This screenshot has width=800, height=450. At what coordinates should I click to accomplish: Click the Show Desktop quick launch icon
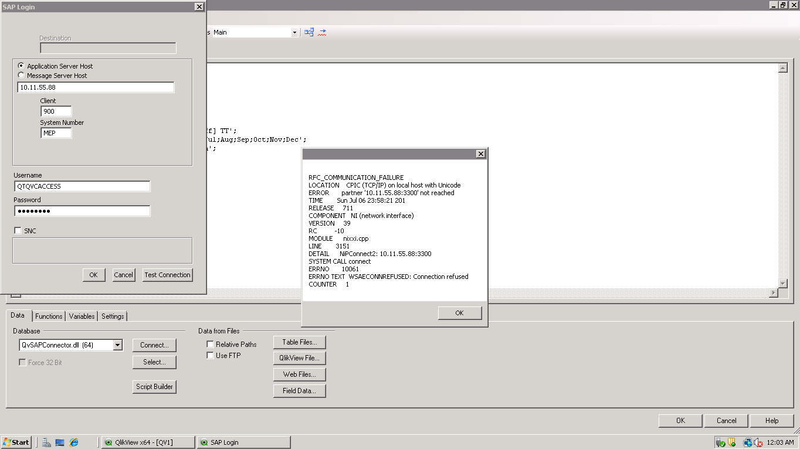(60, 442)
